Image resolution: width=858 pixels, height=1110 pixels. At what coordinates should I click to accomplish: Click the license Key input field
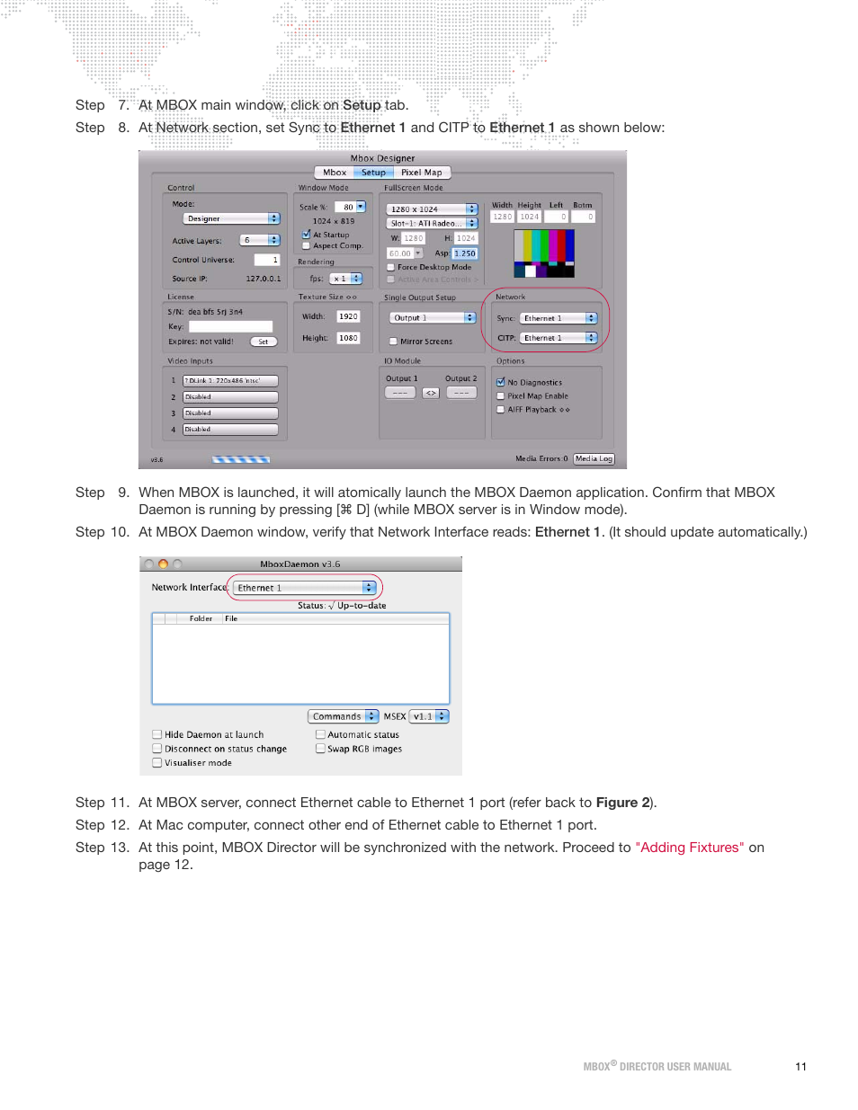tap(230, 326)
